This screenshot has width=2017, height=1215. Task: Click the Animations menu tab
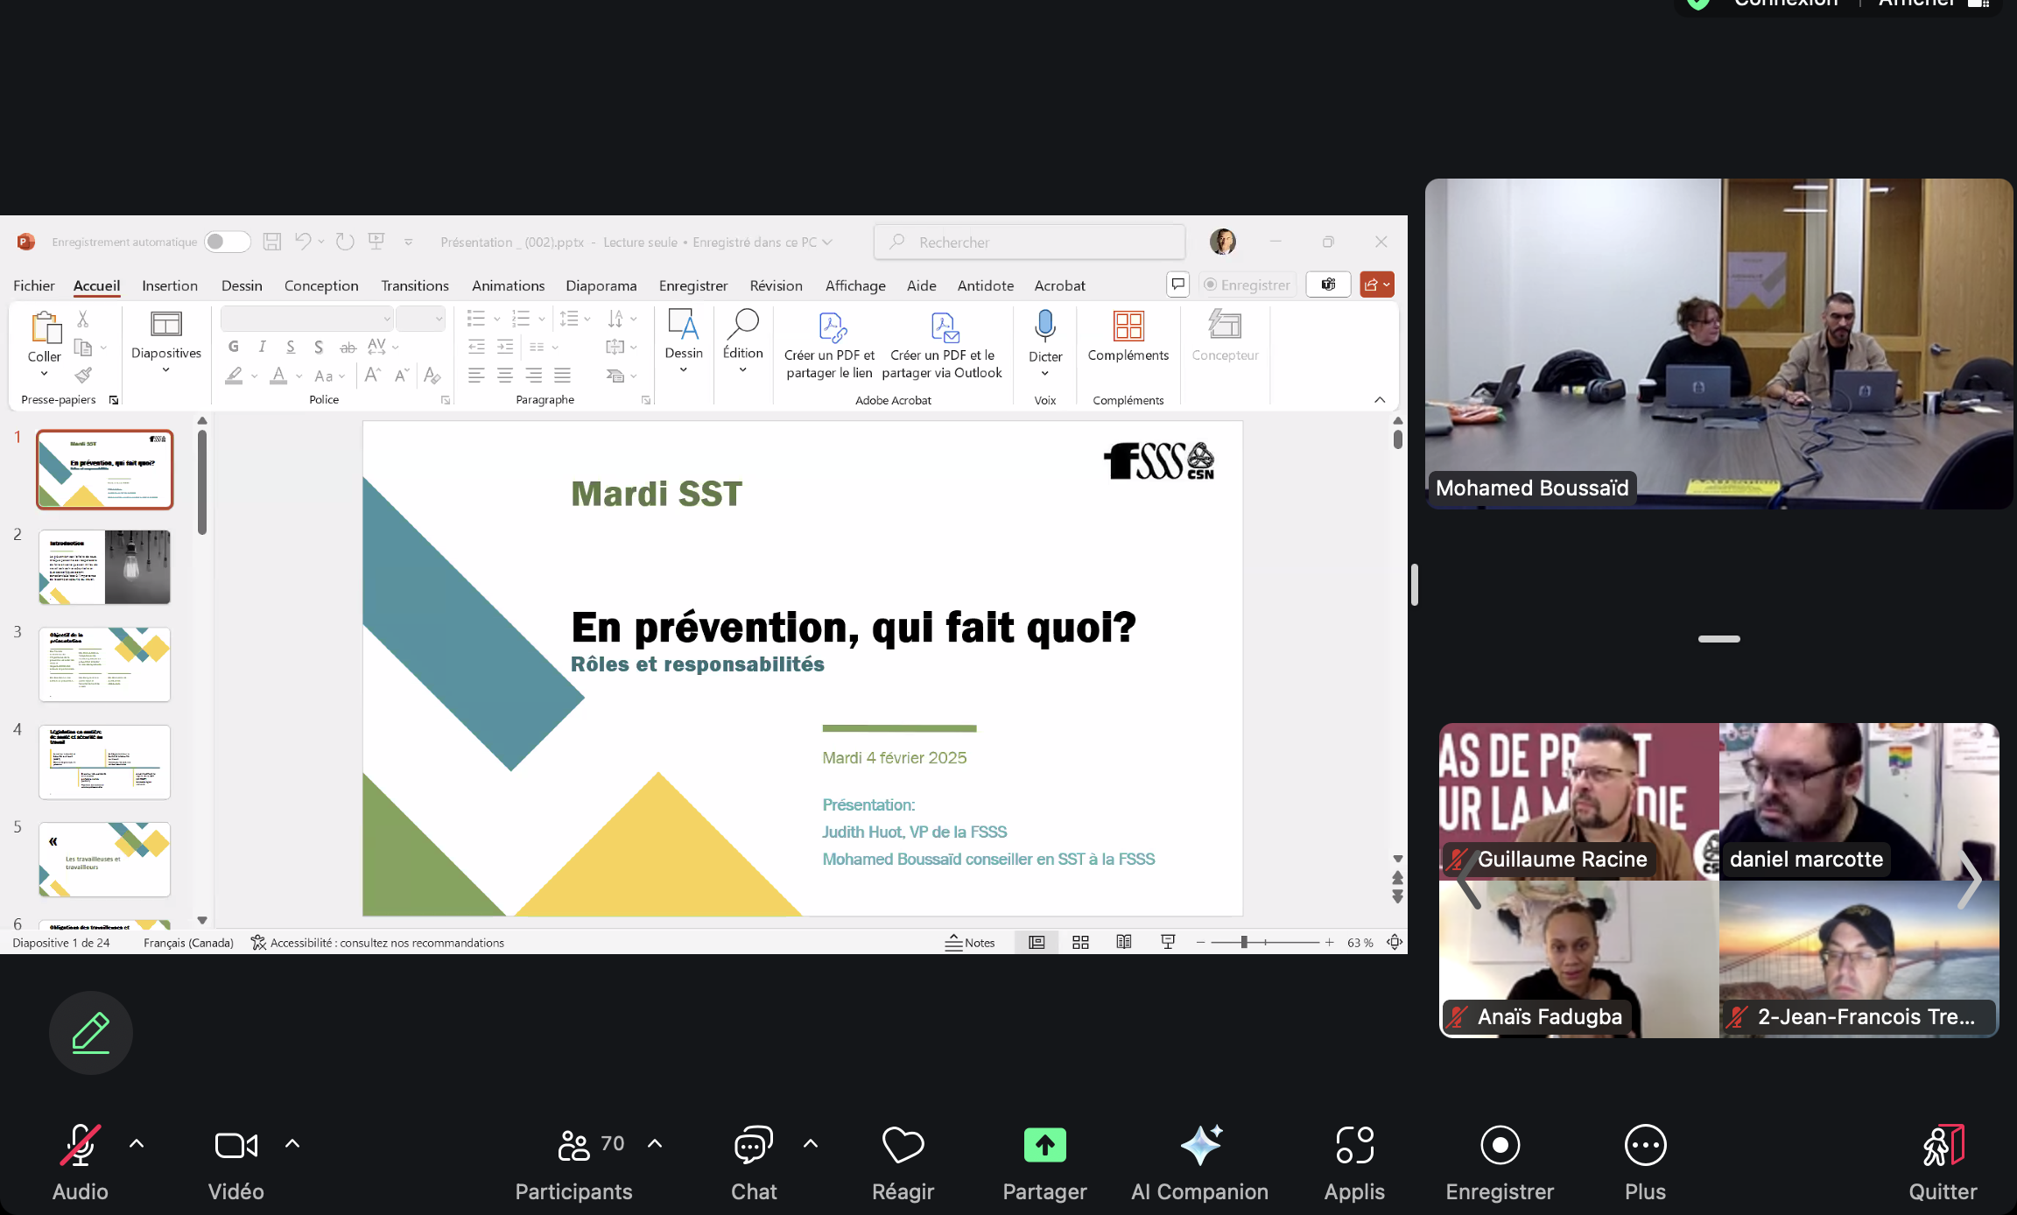pos(507,285)
